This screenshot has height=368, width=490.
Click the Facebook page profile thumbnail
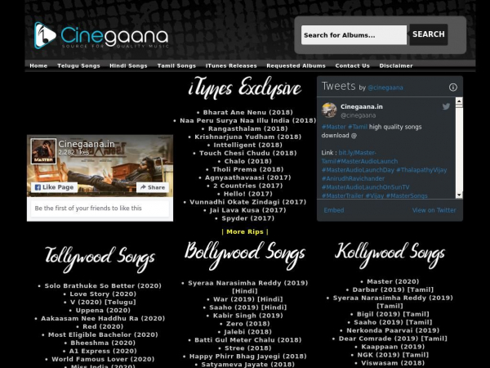(x=43, y=151)
